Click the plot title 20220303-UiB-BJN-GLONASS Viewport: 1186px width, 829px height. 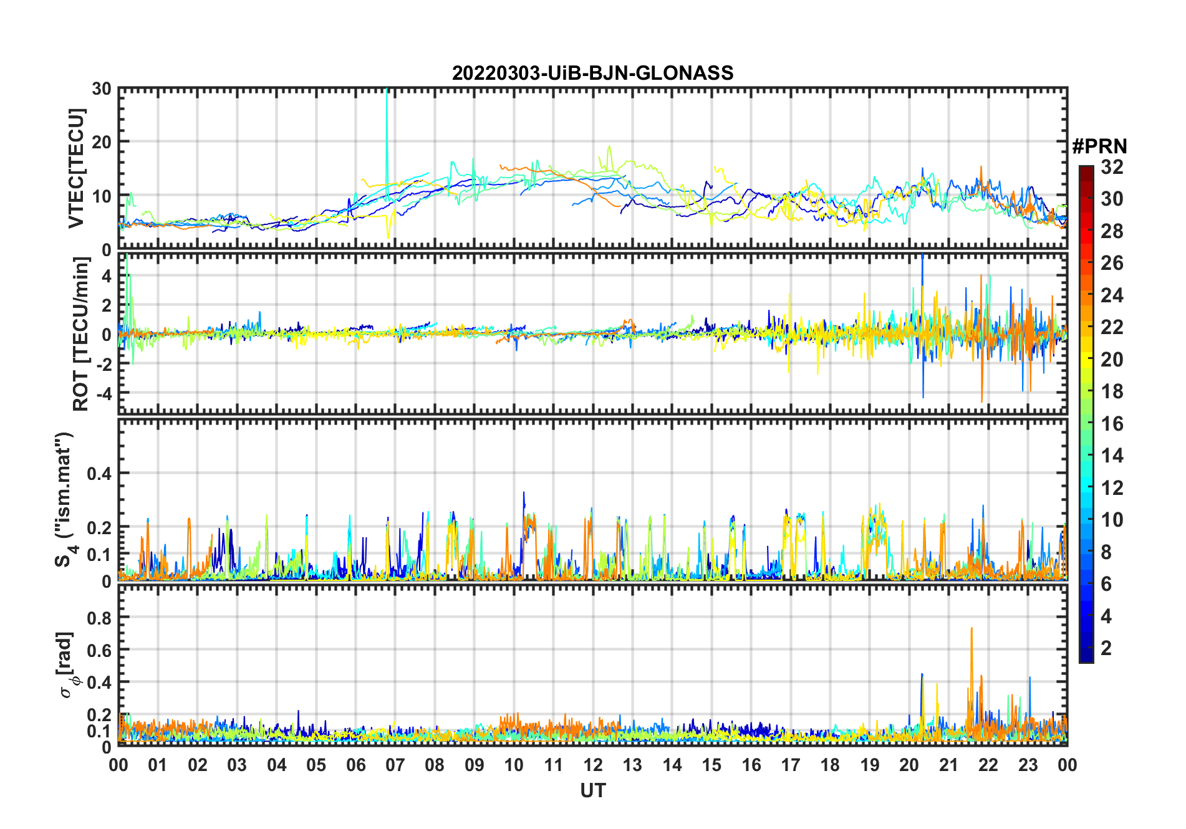(x=592, y=73)
